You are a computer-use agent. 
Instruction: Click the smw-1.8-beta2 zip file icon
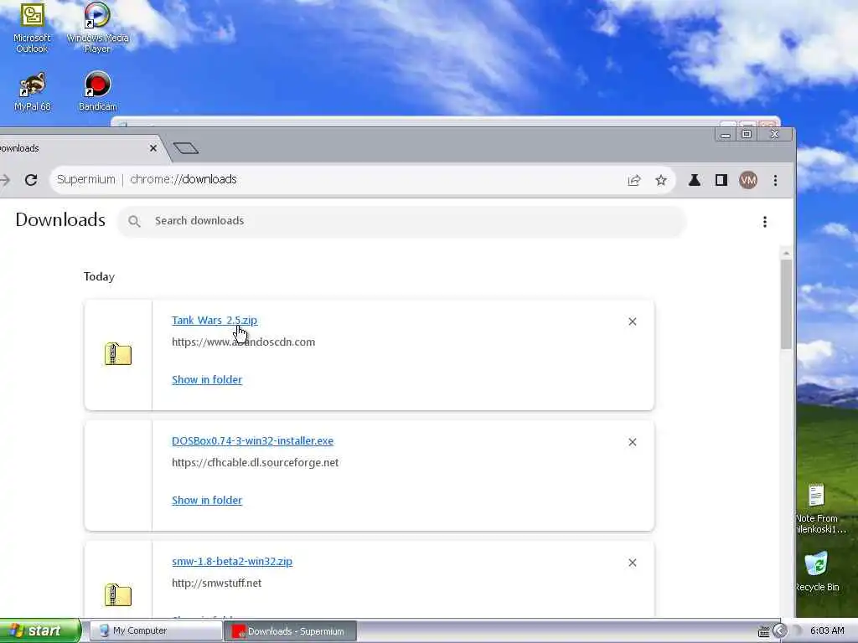(118, 595)
